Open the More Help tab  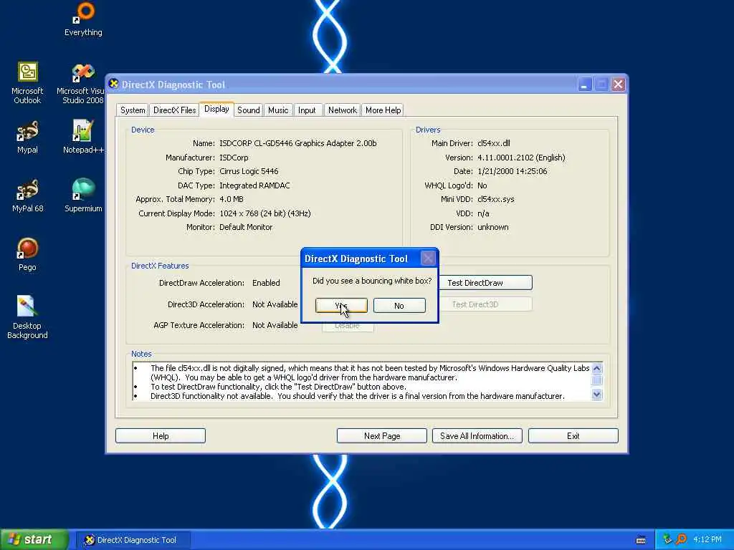(x=383, y=110)
